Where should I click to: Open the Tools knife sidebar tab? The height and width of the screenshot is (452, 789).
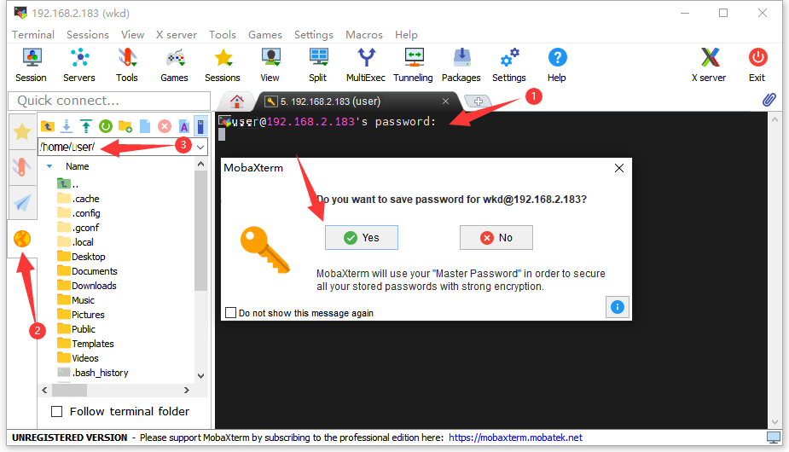(x=22, y=167)
